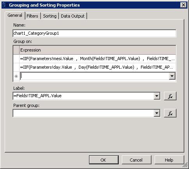Click the new row asterisk marker

[x=16, y=76]
